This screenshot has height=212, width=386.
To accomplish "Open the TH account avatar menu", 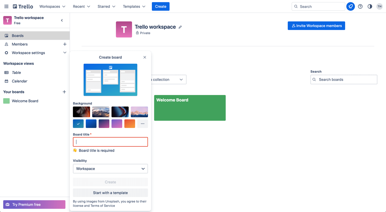I will [380, 6].
